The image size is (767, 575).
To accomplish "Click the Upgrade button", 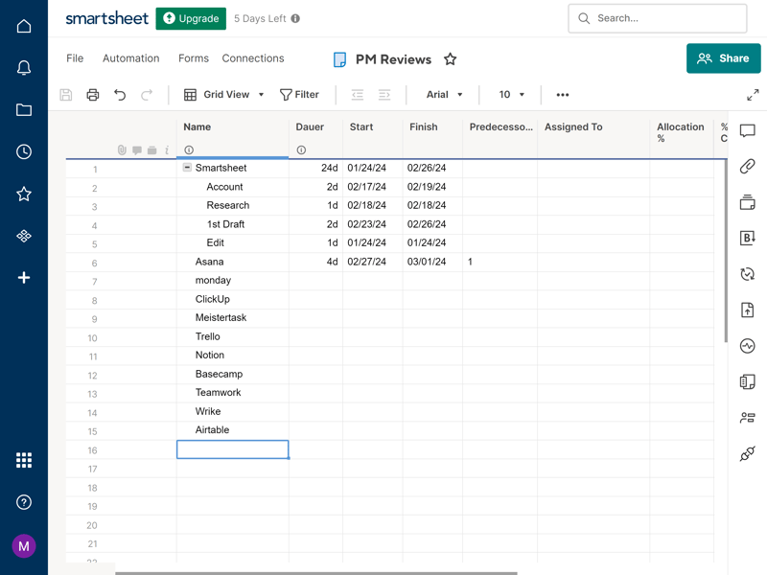I will (191, 18).
